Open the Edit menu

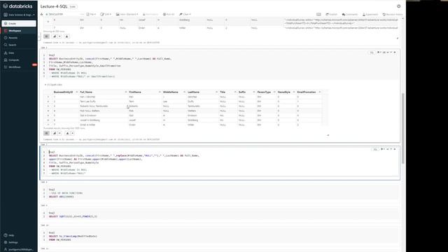(x=106, y=14)
